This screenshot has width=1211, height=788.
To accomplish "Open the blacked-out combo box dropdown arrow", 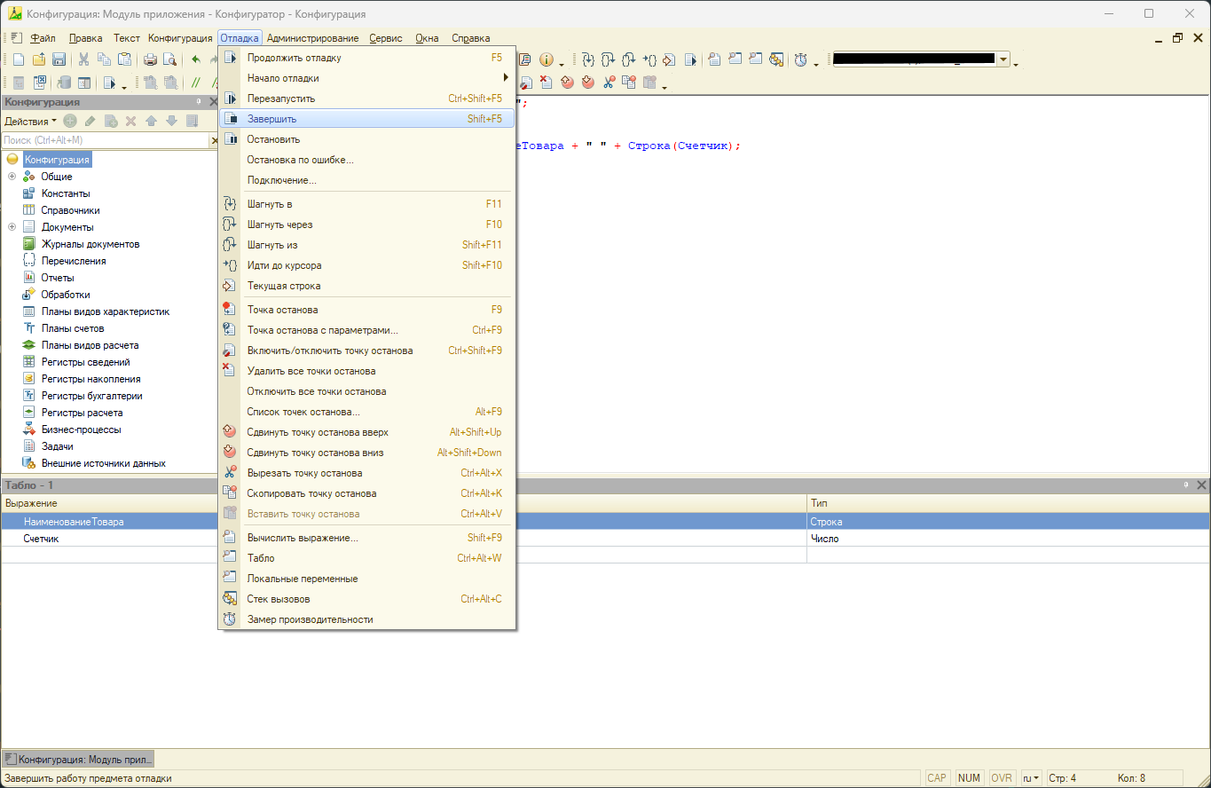I will [1003, 59].
